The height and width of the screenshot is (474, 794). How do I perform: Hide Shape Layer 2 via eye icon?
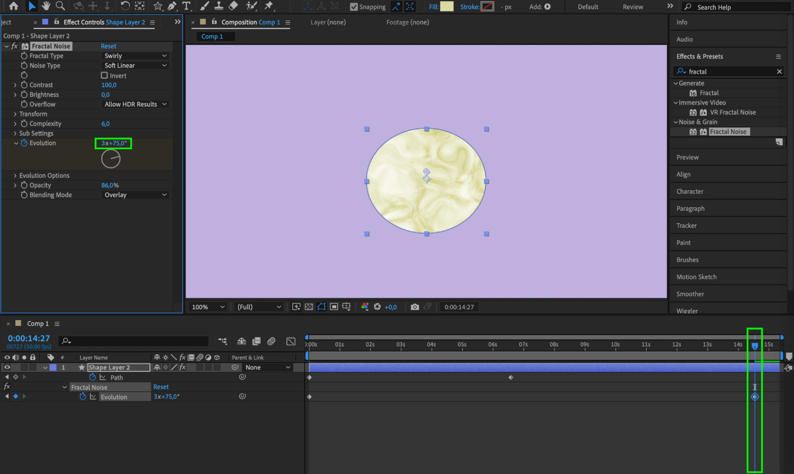pos(7,368)
